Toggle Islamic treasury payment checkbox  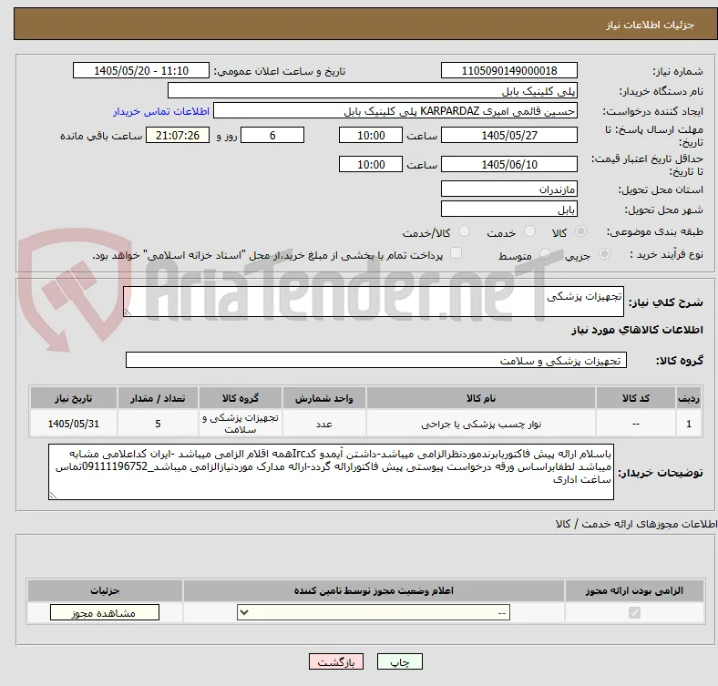[x=456, y=253]
